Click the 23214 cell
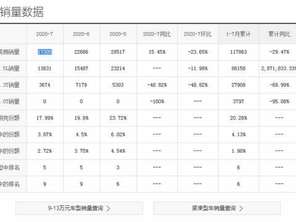296x222 pixels. [118, 68]
